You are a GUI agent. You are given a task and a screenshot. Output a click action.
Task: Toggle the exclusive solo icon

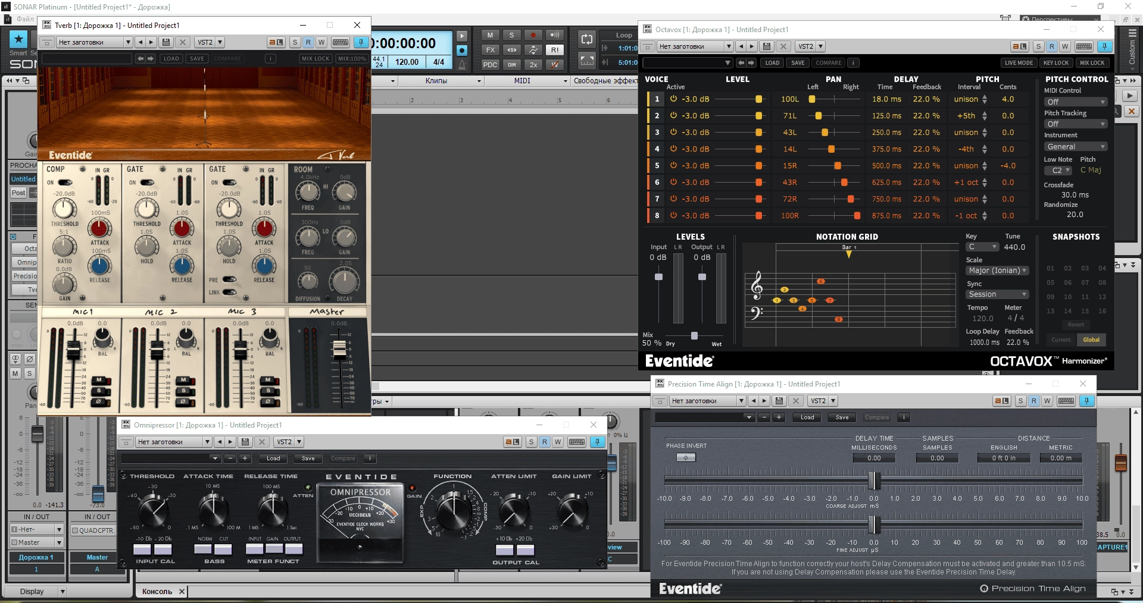511,50
